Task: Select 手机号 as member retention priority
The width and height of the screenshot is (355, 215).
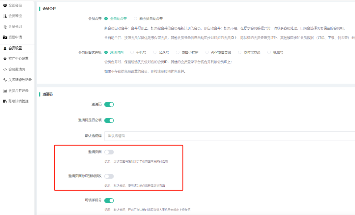Action: (132, 52)
